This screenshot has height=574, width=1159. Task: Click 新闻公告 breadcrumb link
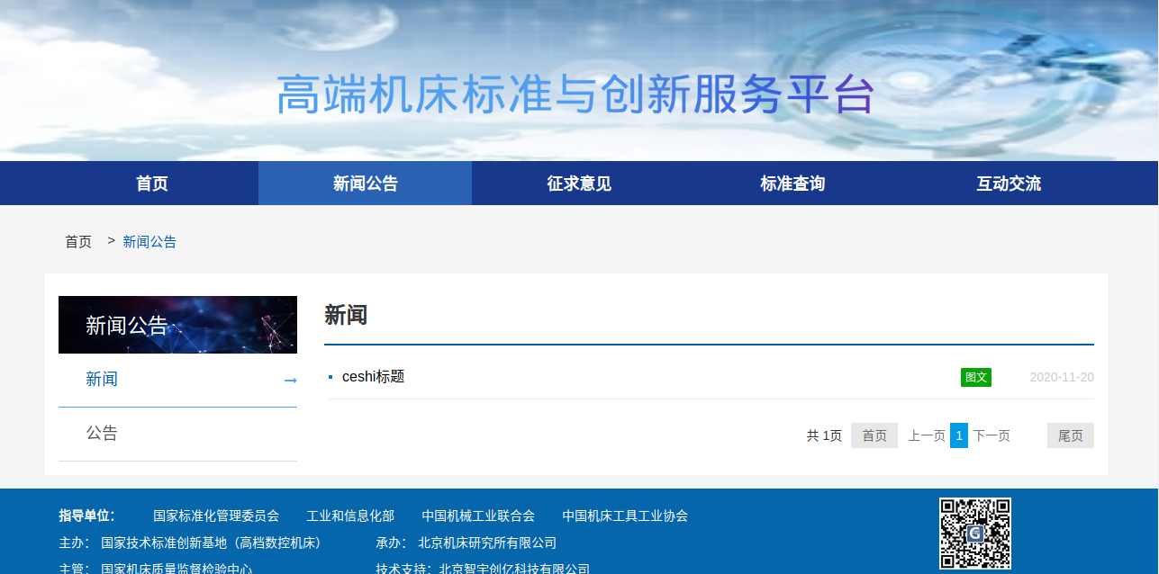pyautogui.click(x=149, y=242)
